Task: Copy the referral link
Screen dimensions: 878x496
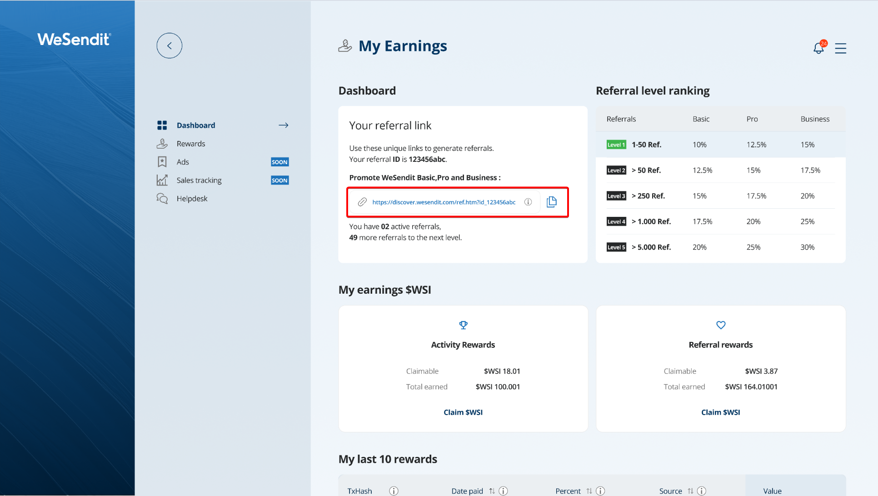Action: click(551, 202)
